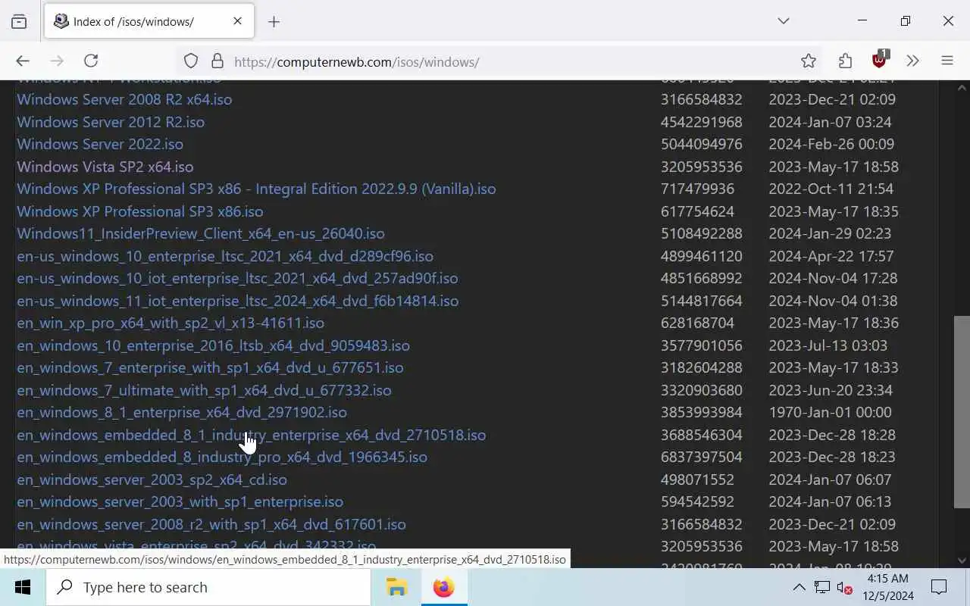Download Windows Server 2012 R2.iso
The width and height of the screenshot is (970, 606).
(x=111, y=122)
